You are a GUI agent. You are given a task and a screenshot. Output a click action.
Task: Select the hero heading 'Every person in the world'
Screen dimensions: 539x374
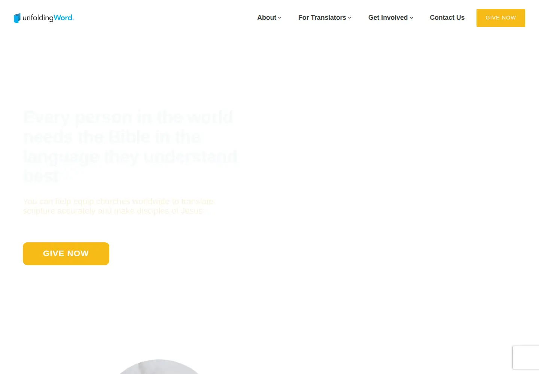point(128,117)
